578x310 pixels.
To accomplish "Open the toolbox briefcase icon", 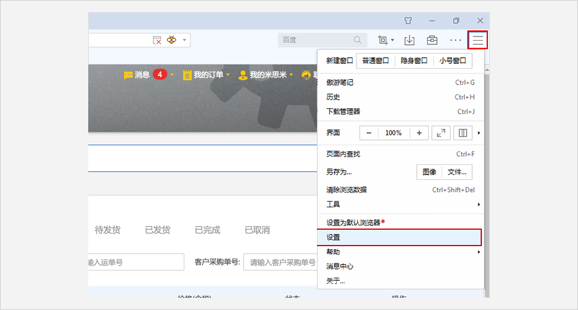I will 432,40.
